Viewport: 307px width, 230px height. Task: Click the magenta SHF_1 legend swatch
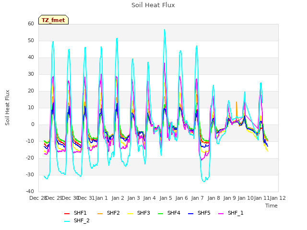[x=221, y=213]
